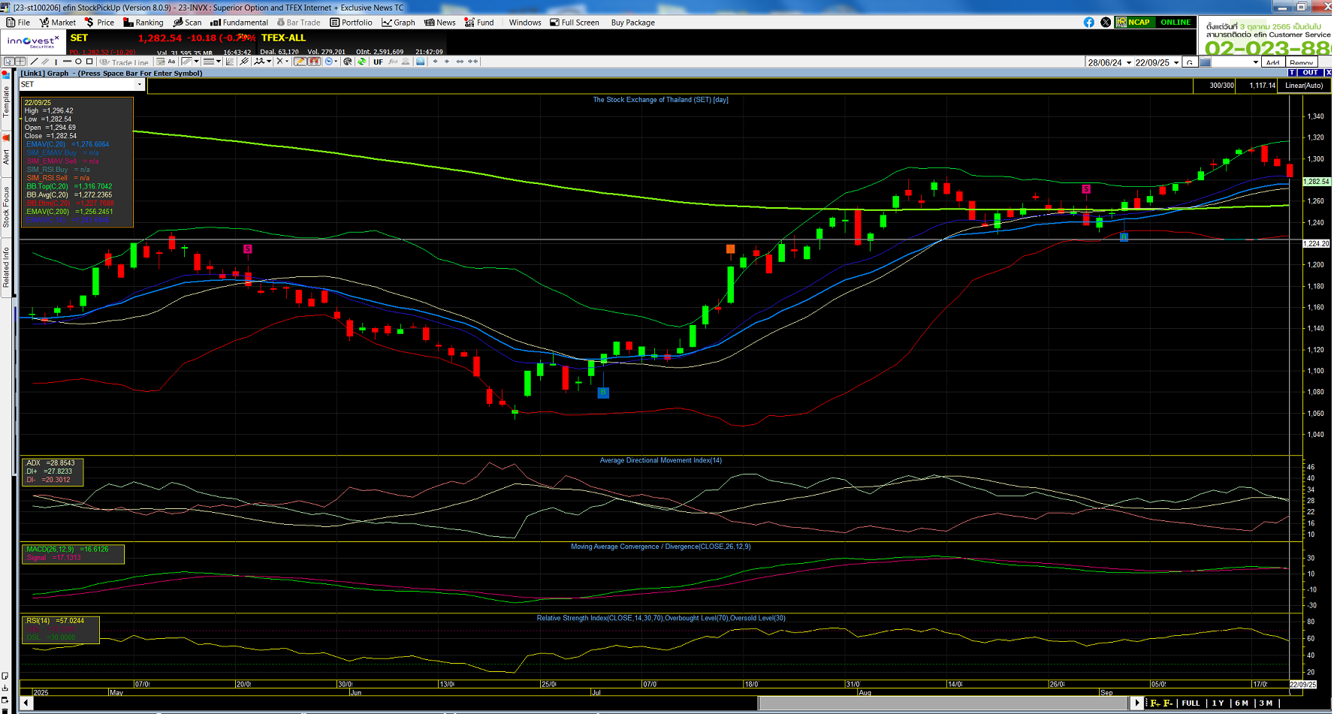Move the horizontal chart scrollbar thumb
This screenshot has height=714, width=1334.
point(943,703)
